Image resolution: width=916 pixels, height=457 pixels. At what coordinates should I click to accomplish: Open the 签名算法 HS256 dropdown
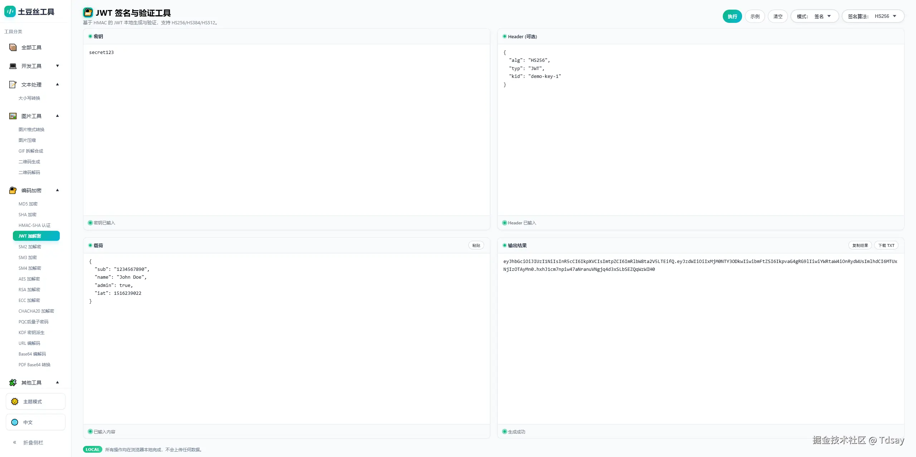coord(873,16)
